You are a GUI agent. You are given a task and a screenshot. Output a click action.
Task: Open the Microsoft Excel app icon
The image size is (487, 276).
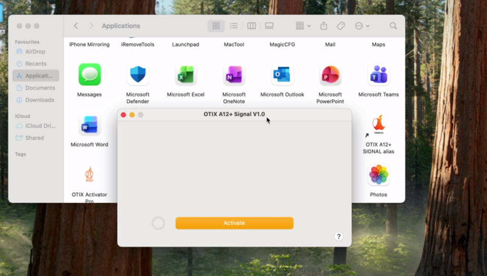pos(185,75)
